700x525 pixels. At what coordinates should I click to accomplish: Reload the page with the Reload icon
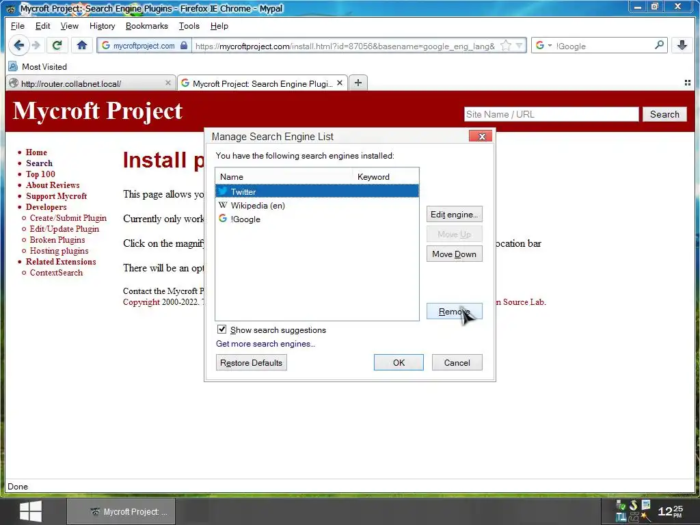point(57,45)
